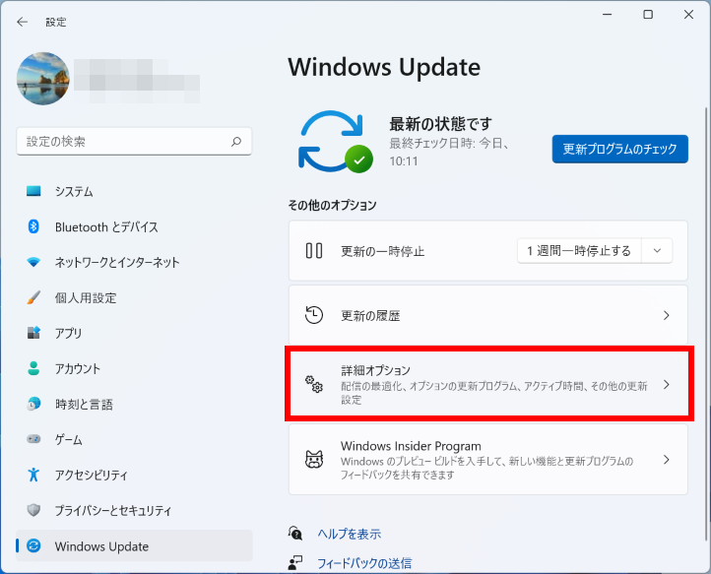Viewport: 711px width, 574px height.
Task: Open ネットワークとインターネット settings
Action: point(134,262)
